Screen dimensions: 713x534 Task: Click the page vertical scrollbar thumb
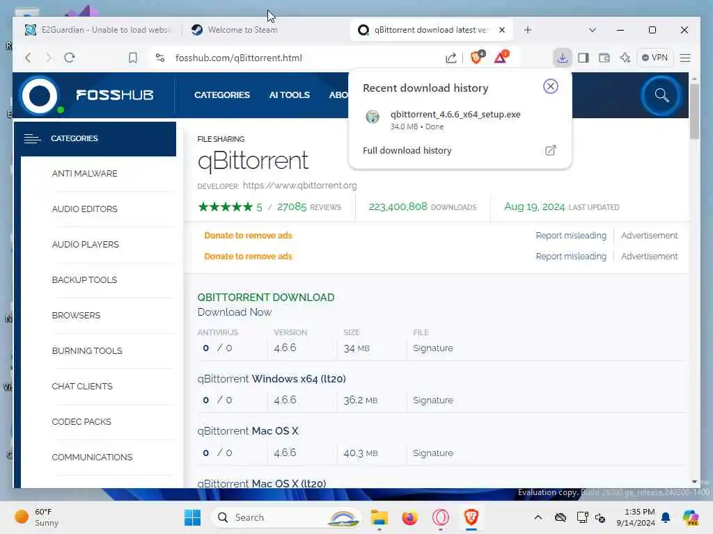(694, 111)
